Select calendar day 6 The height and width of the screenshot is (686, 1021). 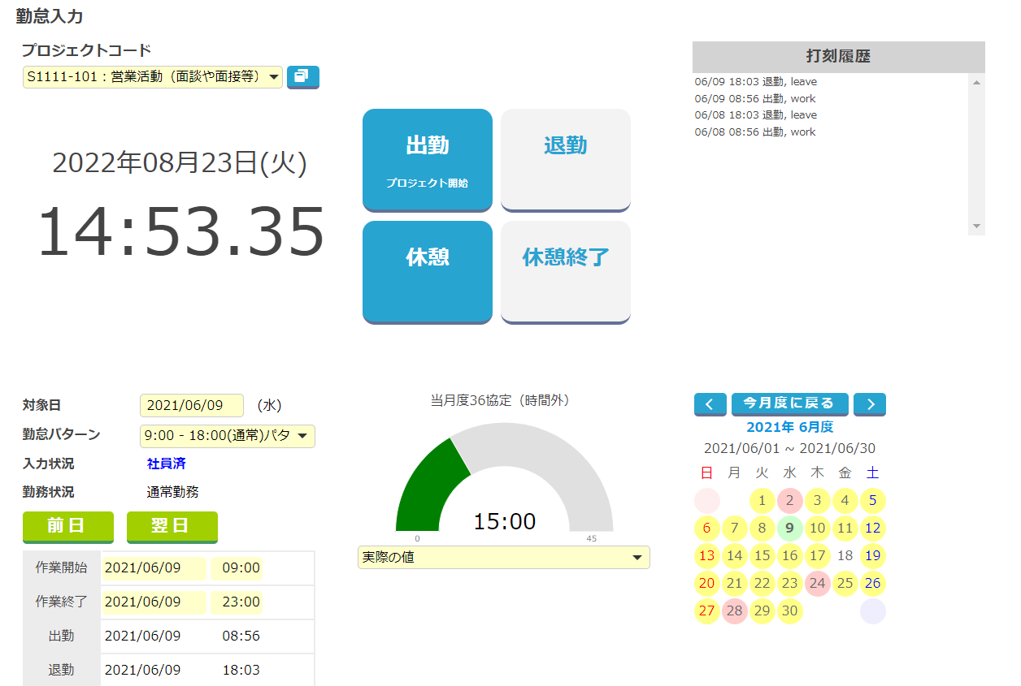click(707, 529)
